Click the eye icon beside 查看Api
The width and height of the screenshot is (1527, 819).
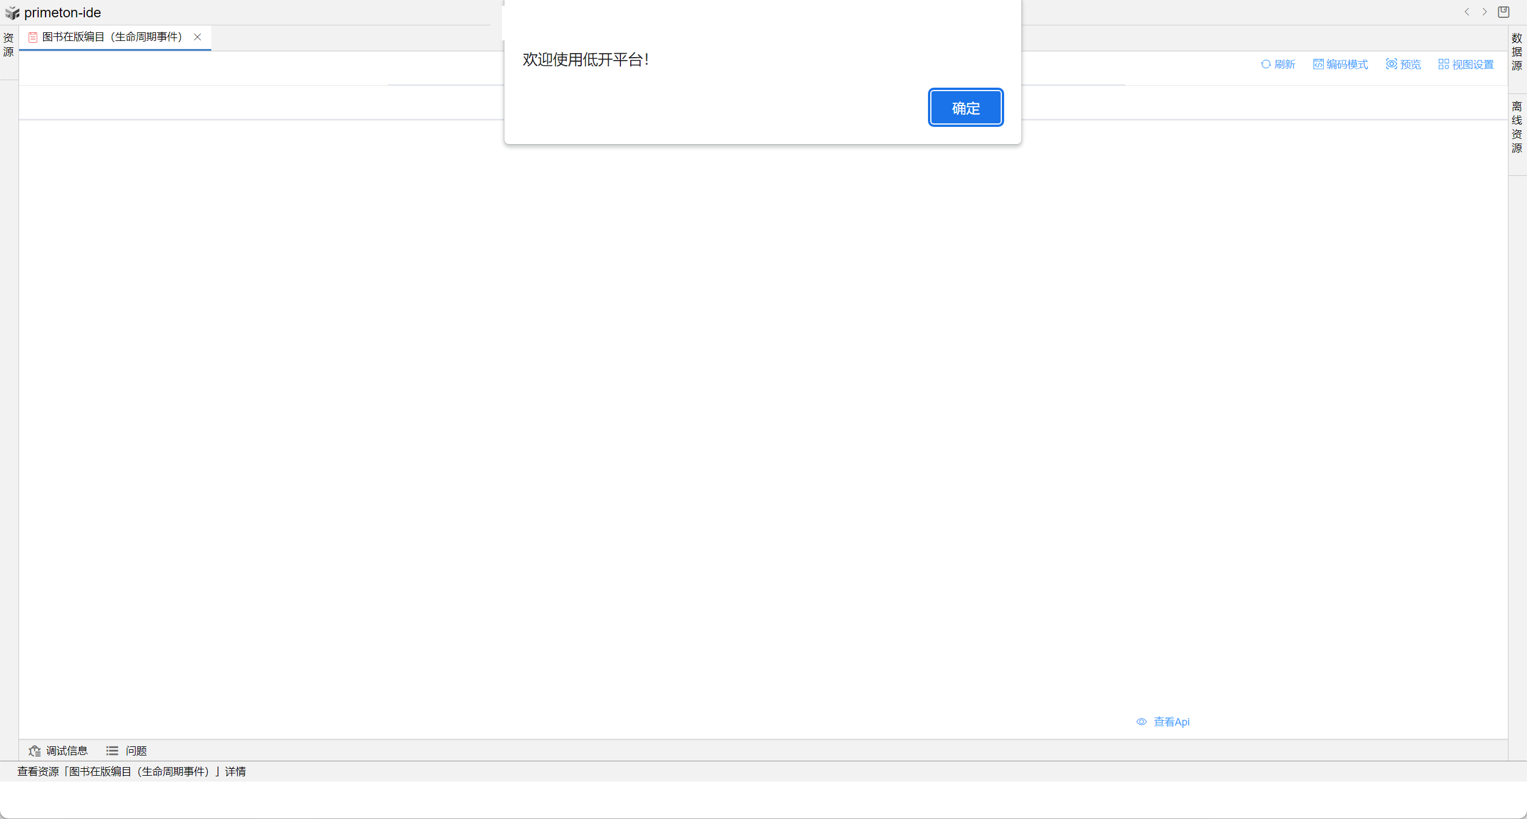click(1141, 721)
